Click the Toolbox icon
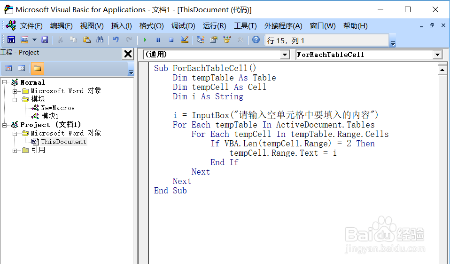Viewport: 450px width, 264px height. (240, 40)
